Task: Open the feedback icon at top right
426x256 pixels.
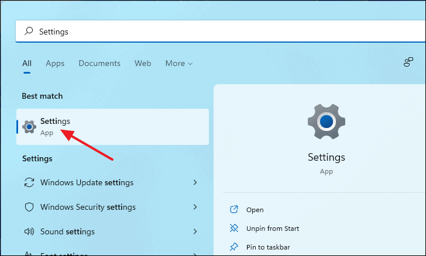Action: (408, 62)
